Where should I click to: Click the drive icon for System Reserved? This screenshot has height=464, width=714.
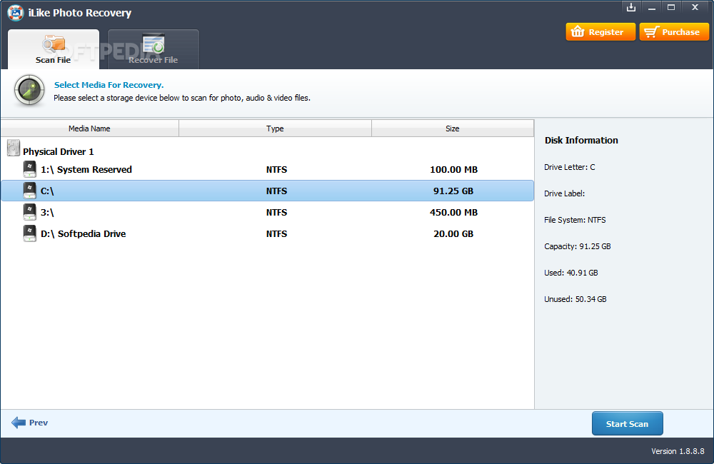(x=29, y=169)
